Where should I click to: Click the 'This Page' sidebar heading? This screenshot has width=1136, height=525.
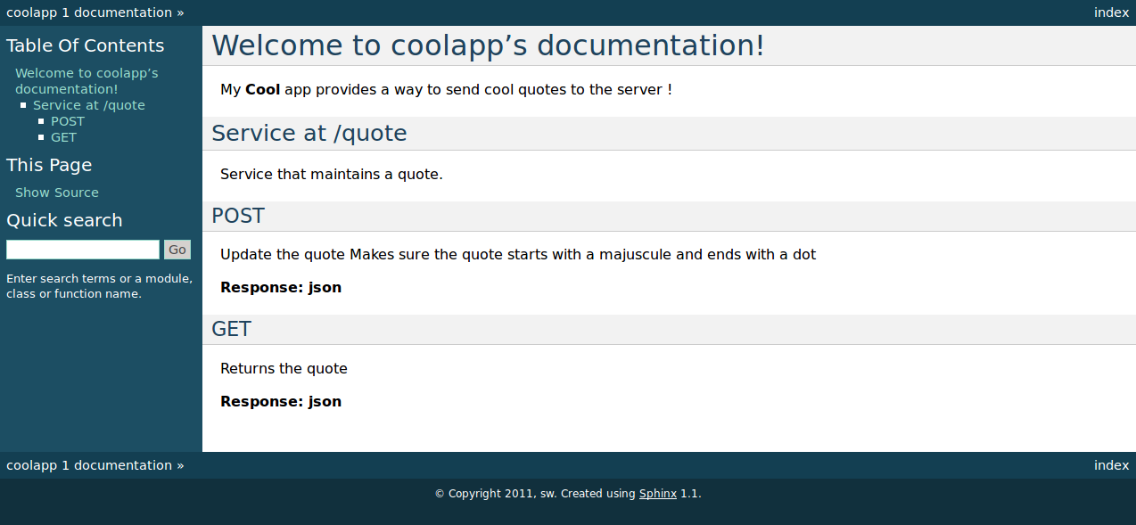[49, 165]
